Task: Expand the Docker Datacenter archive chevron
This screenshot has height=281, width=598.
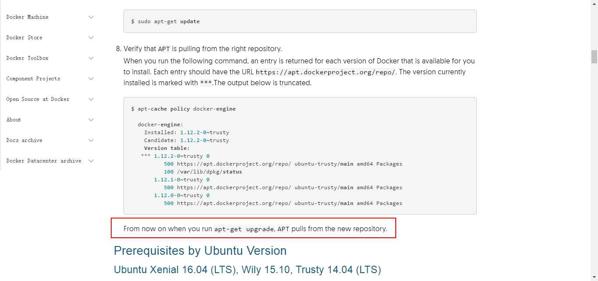Action: coord(91,161)
